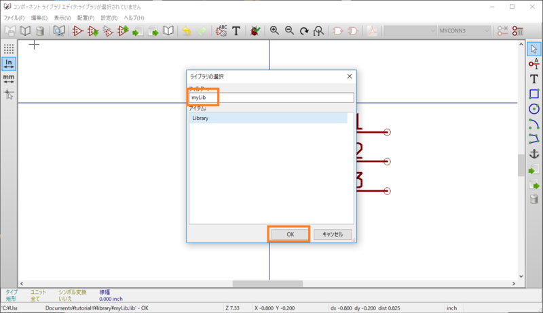Select the arrow pointer tool

tap(534, 49)
